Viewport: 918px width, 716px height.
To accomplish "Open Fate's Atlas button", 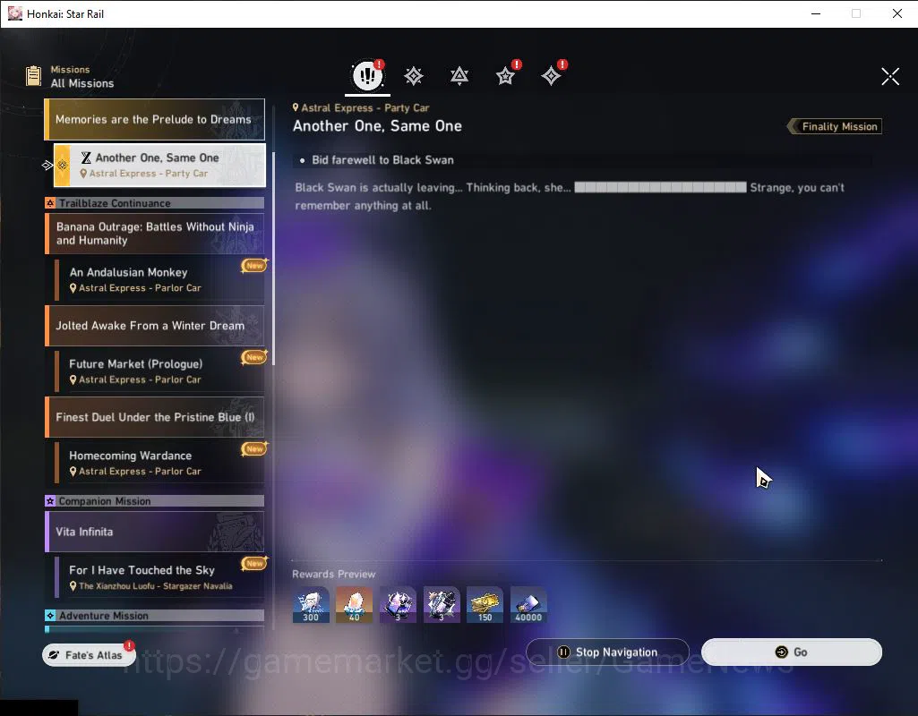I will [x=89, y=654].
